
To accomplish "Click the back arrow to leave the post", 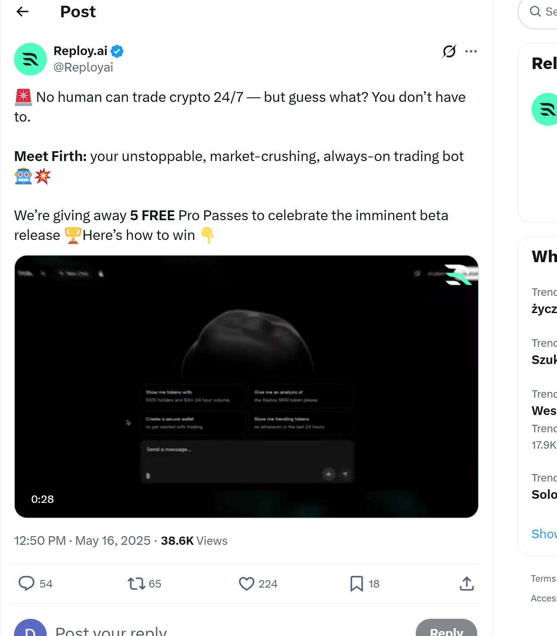I will pyautogui.click(x=22, y=12).
